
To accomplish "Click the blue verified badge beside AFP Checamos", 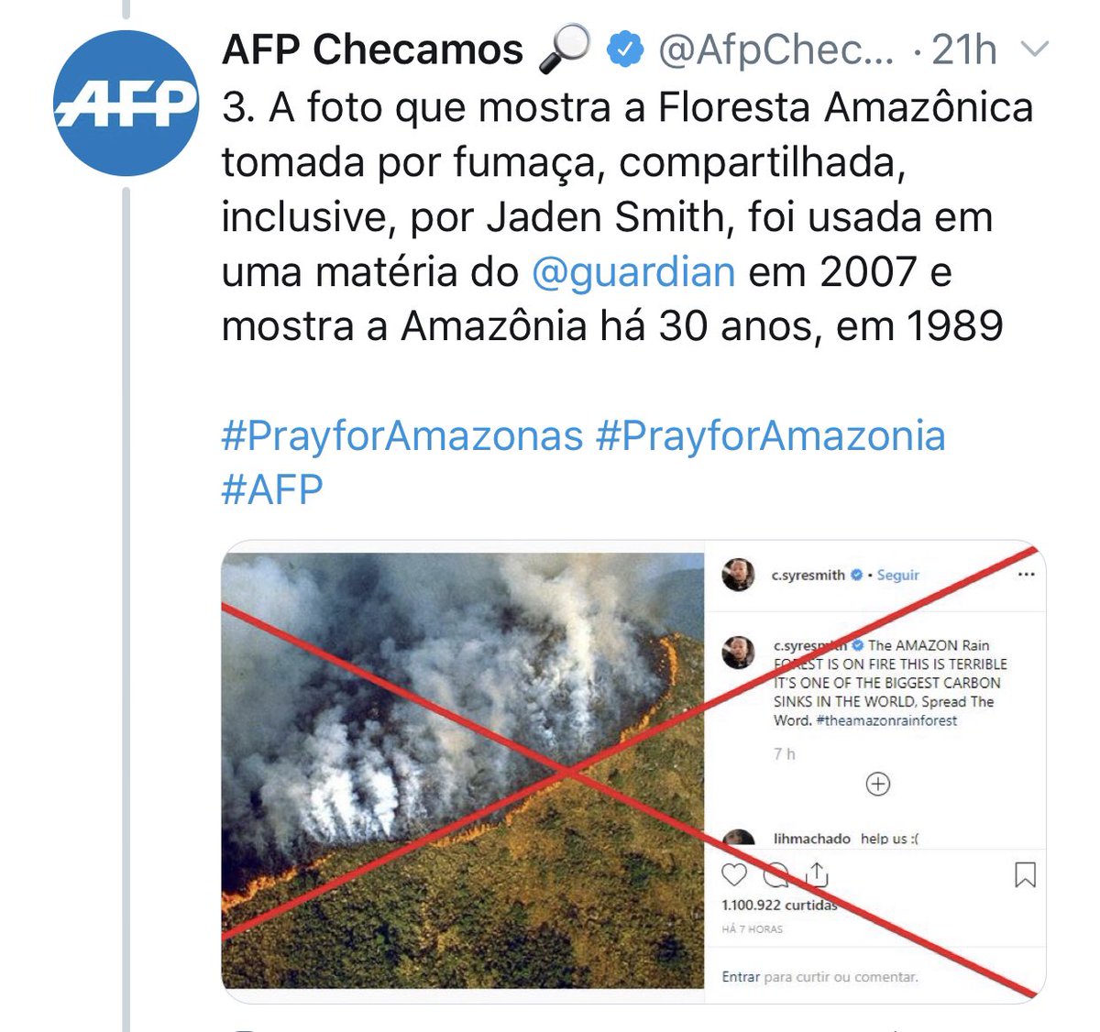I will pos(625,50).
